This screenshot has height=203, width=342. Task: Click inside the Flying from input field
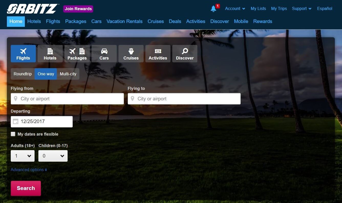tap(67, 99)
